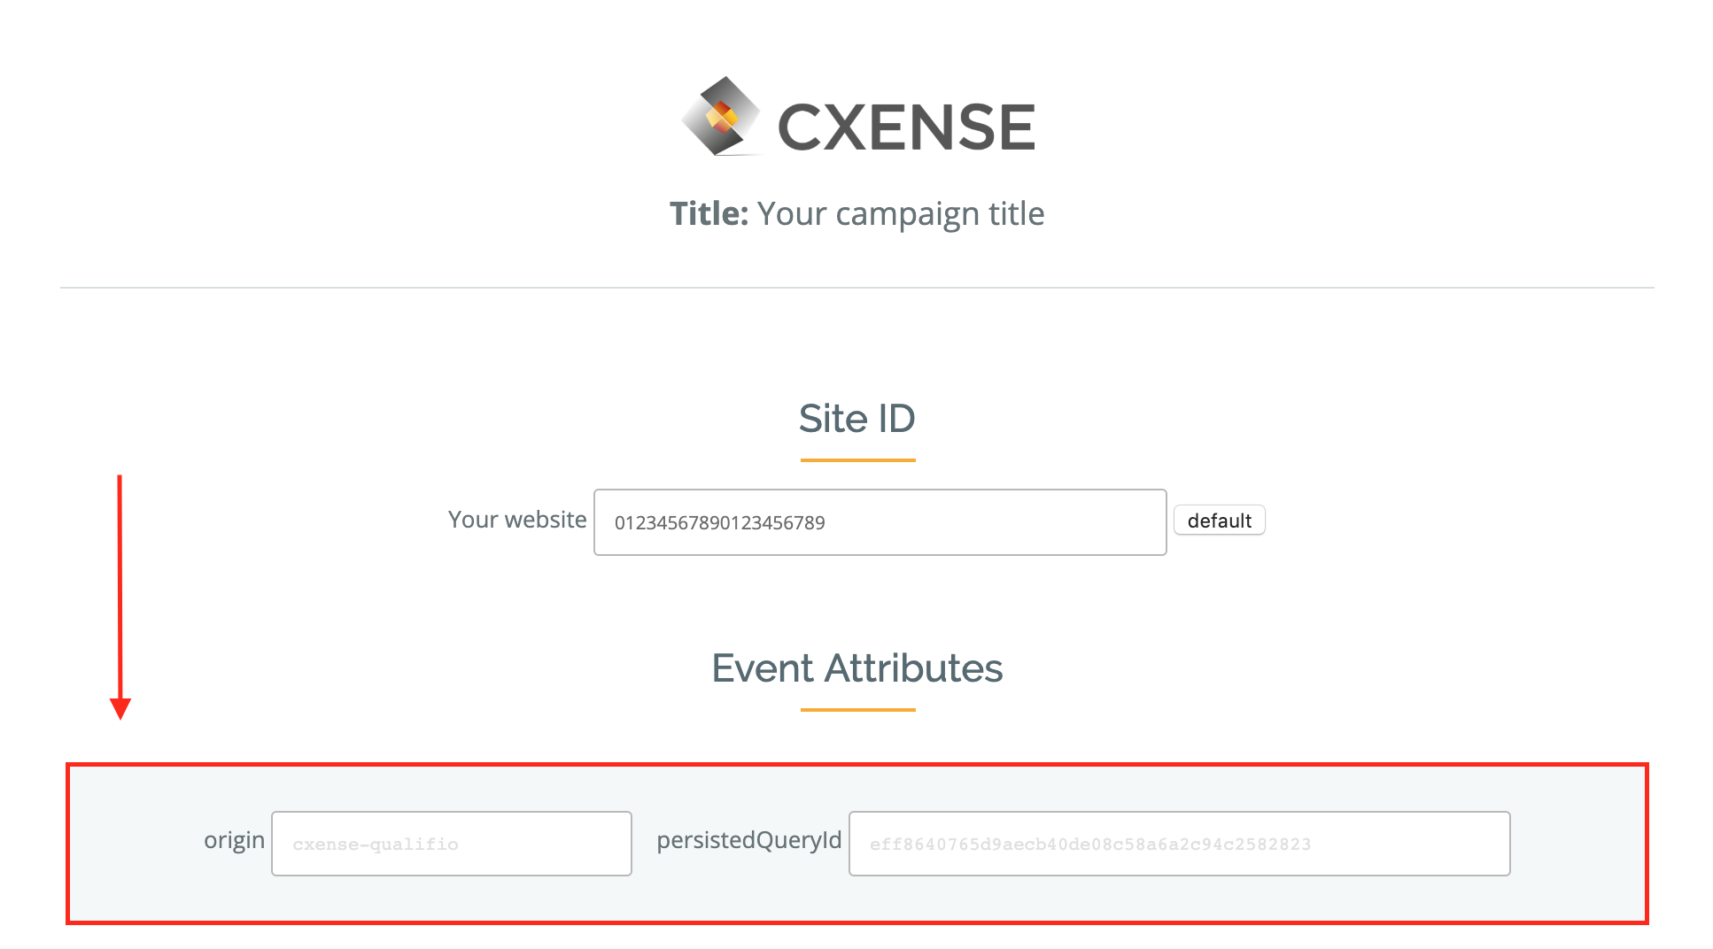Screen dimensions: 1713x949
Task: Select the Event Attributes heading
Action: [x=856, y=667]
